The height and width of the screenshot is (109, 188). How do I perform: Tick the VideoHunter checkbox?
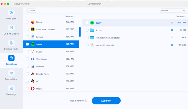point(27,59)
